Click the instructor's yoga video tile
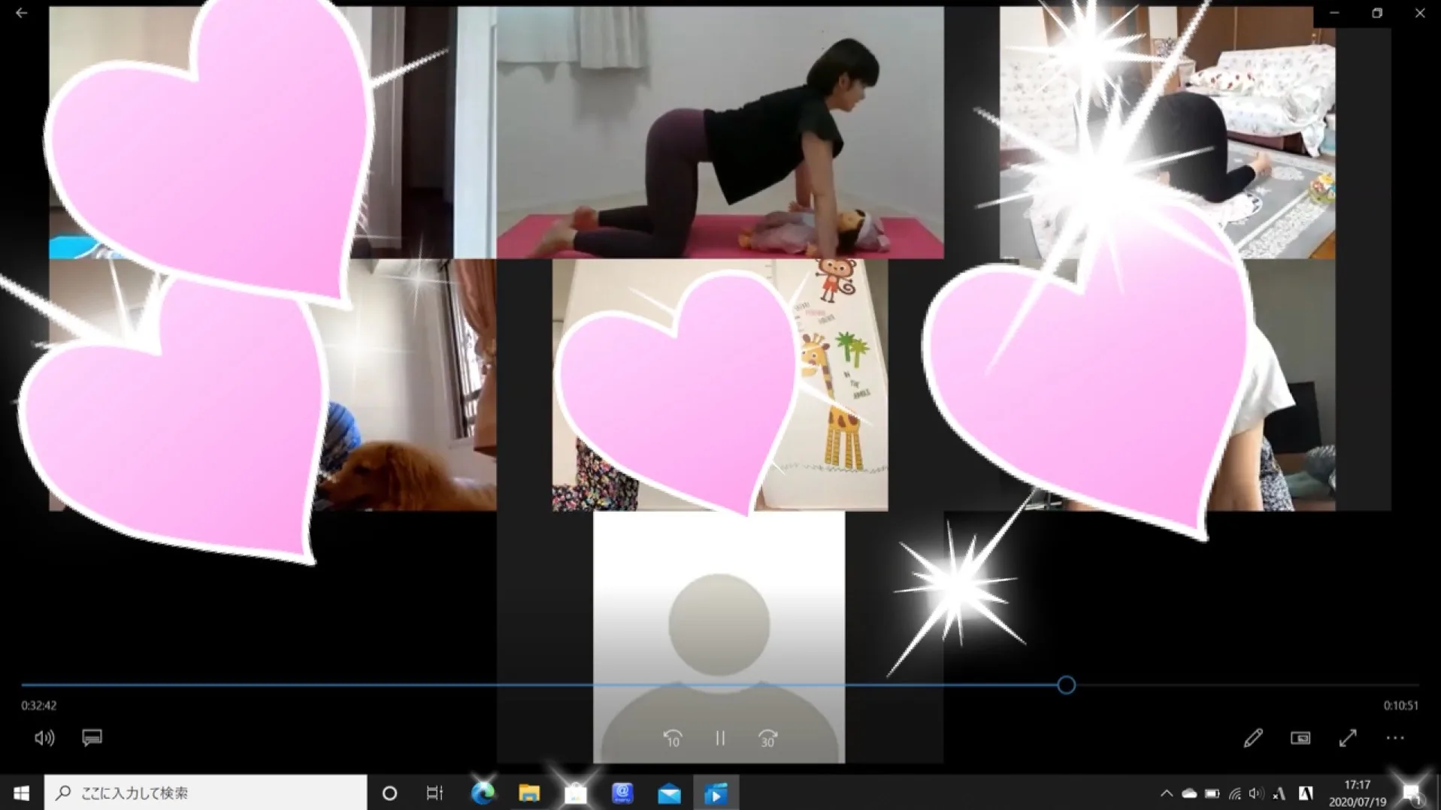The height and width of the screenshot is (810, 1441). point(719,133)
